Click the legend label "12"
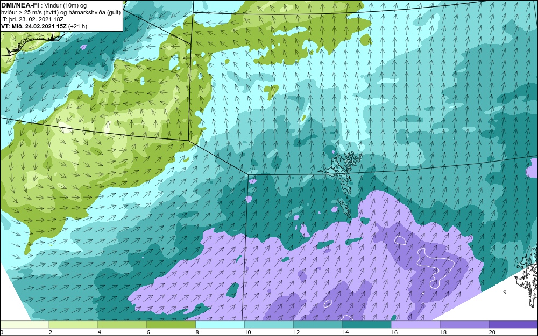The image size is (538, 336). coord(296,332)
